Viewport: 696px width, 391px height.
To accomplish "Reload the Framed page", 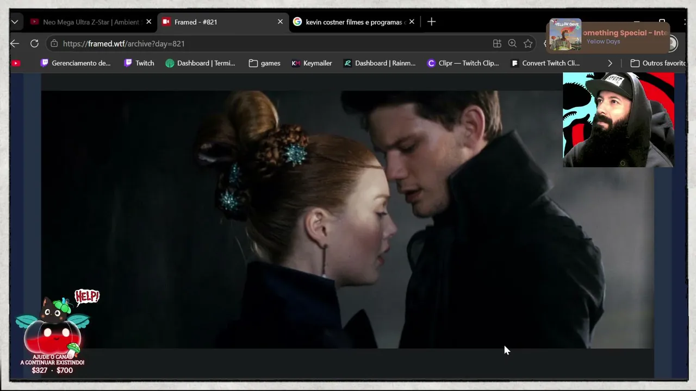I will click(x=34, y=43).
